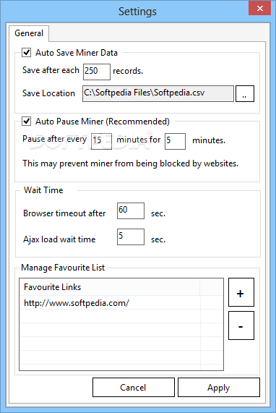Image resolution: width=276 pixels, height=413 pixels.
Task: Click the plus button to add favourite link
Action: [x=241, y=292]
